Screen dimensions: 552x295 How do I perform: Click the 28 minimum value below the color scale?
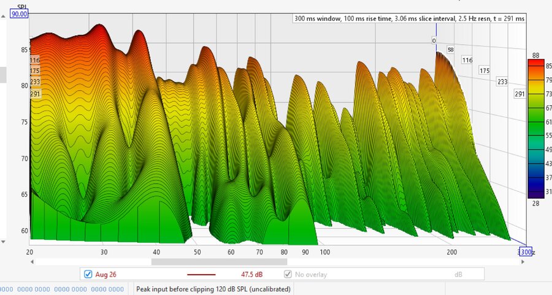tap(535, 203)
